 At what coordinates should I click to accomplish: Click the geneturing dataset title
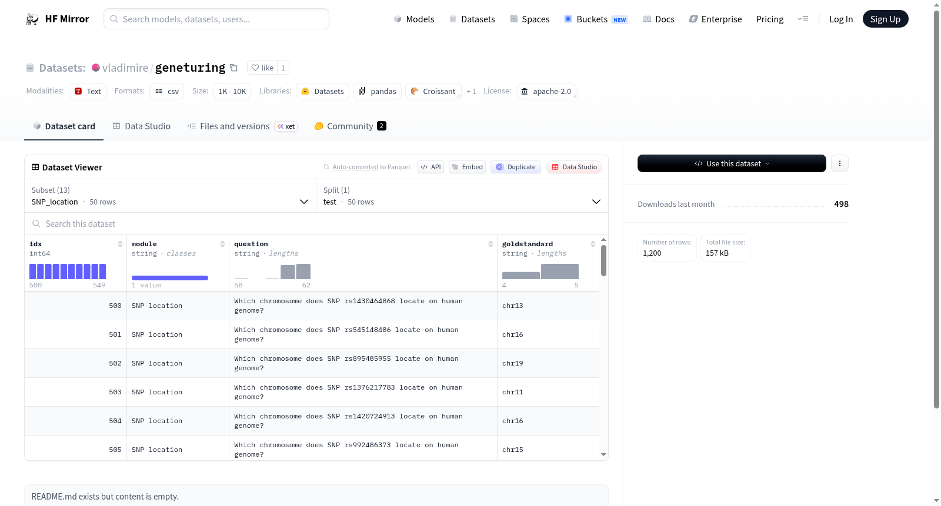coord(190,68)
